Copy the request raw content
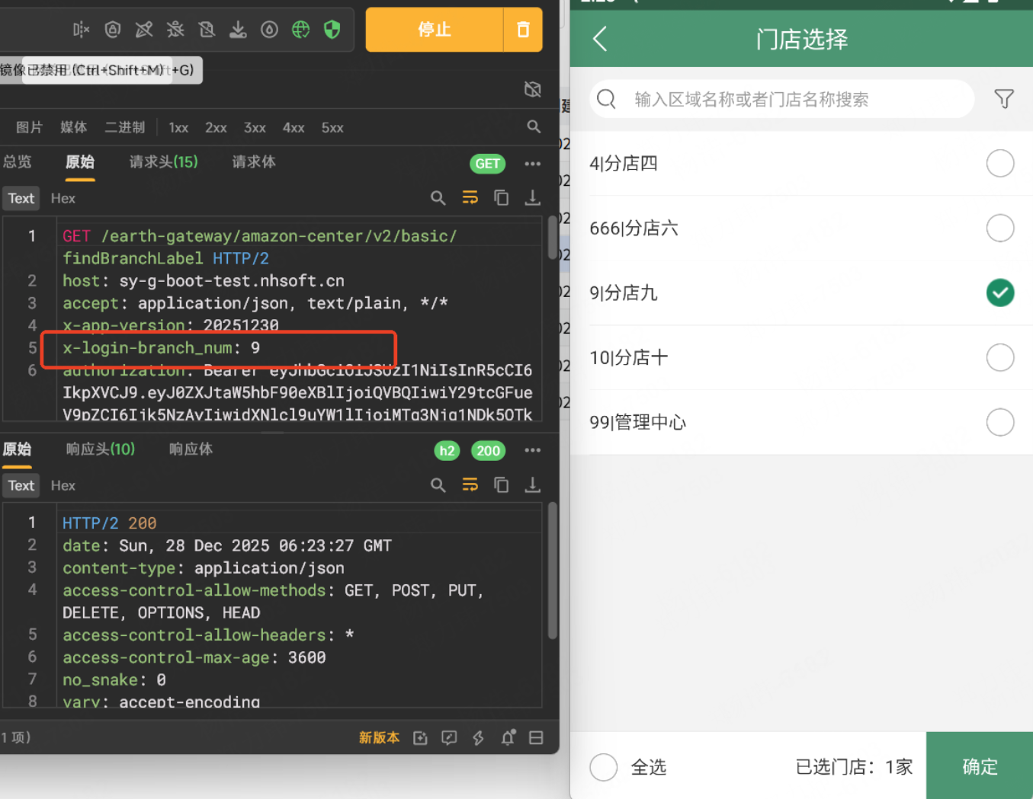The height and width of the screenshot is (799, 1033). click(x=501, y=198)
